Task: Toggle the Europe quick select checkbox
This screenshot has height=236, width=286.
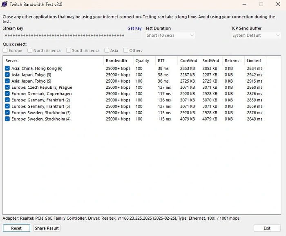Action: tap(5, 51)
